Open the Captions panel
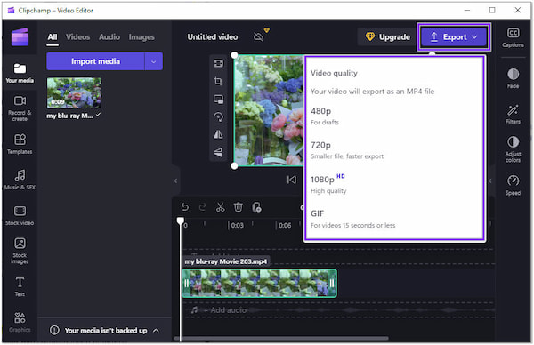 (513, 37)
